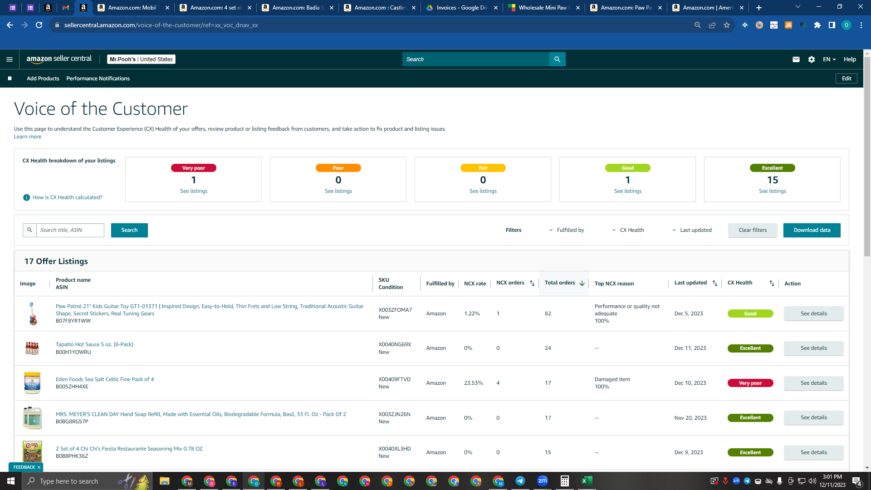
Task: Go back with the browser back arrow
Action: point(10,25)
